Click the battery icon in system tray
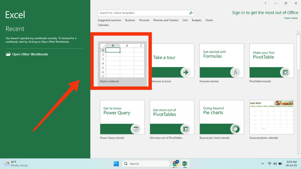301x169 pixels. tap(280, 164)
